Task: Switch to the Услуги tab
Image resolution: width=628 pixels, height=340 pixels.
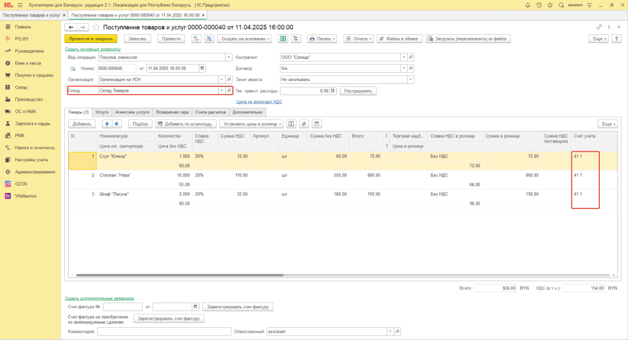Action: click(102, 113)
